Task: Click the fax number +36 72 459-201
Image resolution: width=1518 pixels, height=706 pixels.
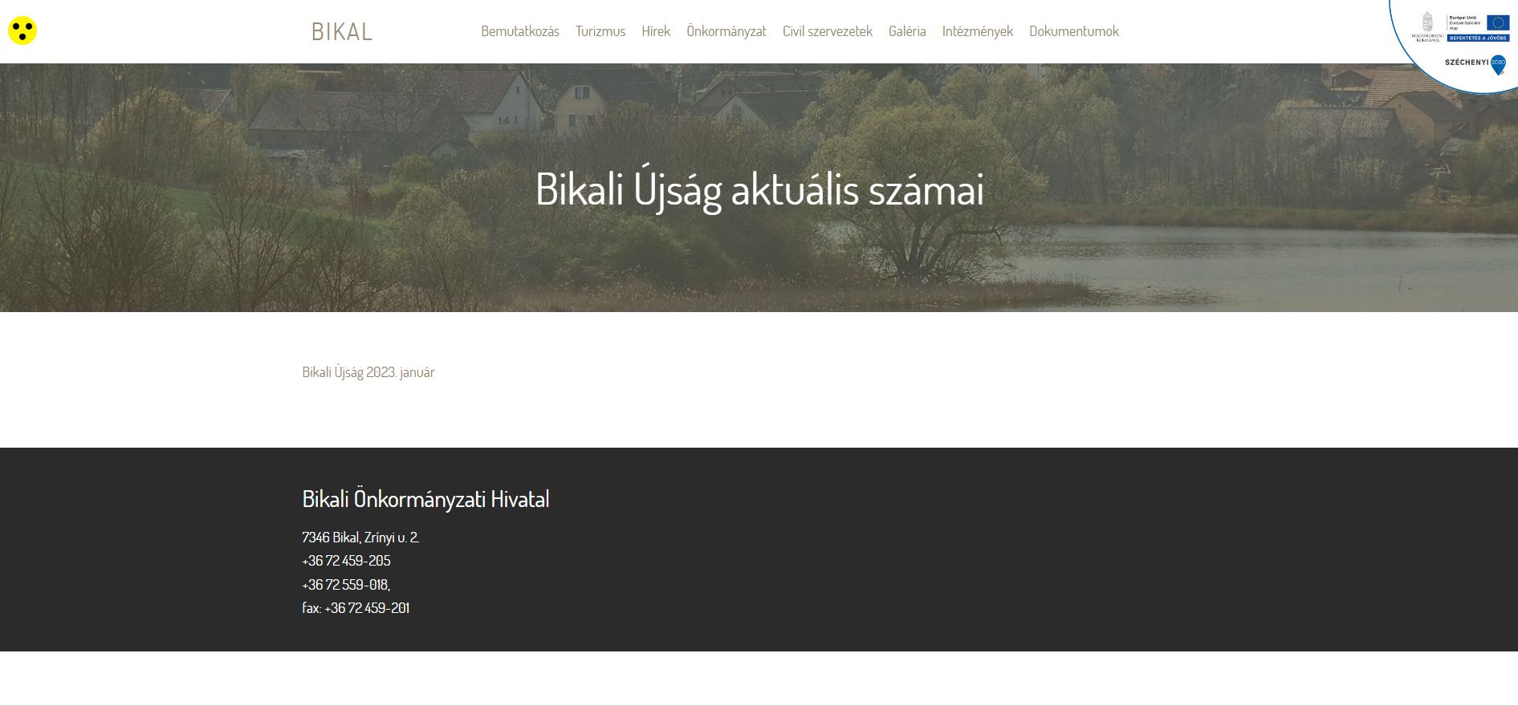Action: pyautogui.click(x=356, y=608)
